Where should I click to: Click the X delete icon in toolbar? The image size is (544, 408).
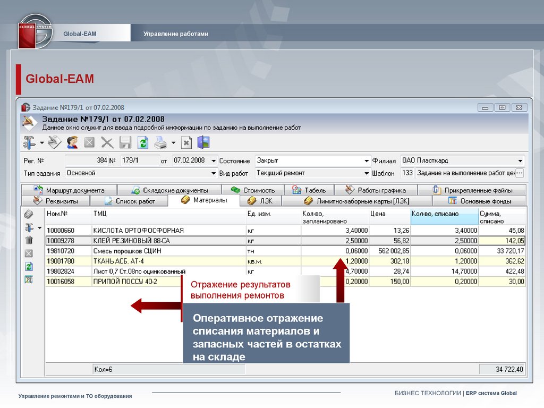pyautogui.click(x=107, y=142)
